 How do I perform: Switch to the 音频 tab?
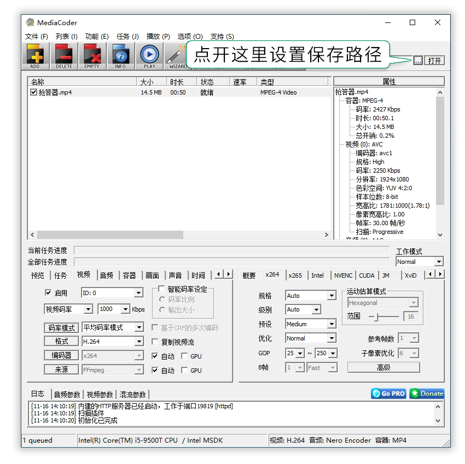(x=107, y=275)
